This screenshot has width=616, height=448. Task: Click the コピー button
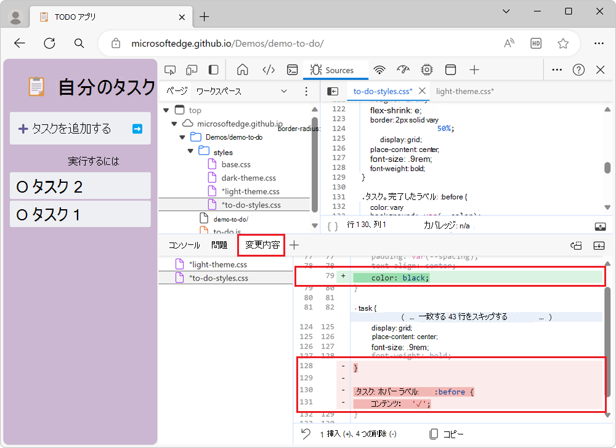click(446, 434)
